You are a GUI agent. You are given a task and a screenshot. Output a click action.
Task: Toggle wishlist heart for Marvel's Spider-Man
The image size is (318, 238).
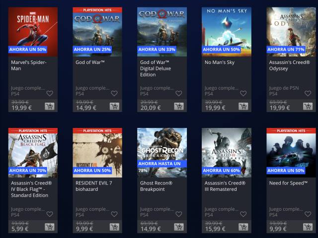(50, 93)
